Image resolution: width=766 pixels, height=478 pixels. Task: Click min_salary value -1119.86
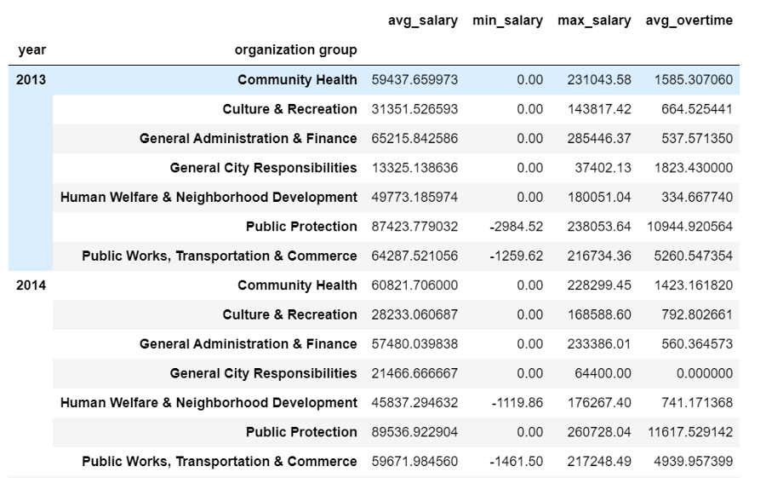517,403
